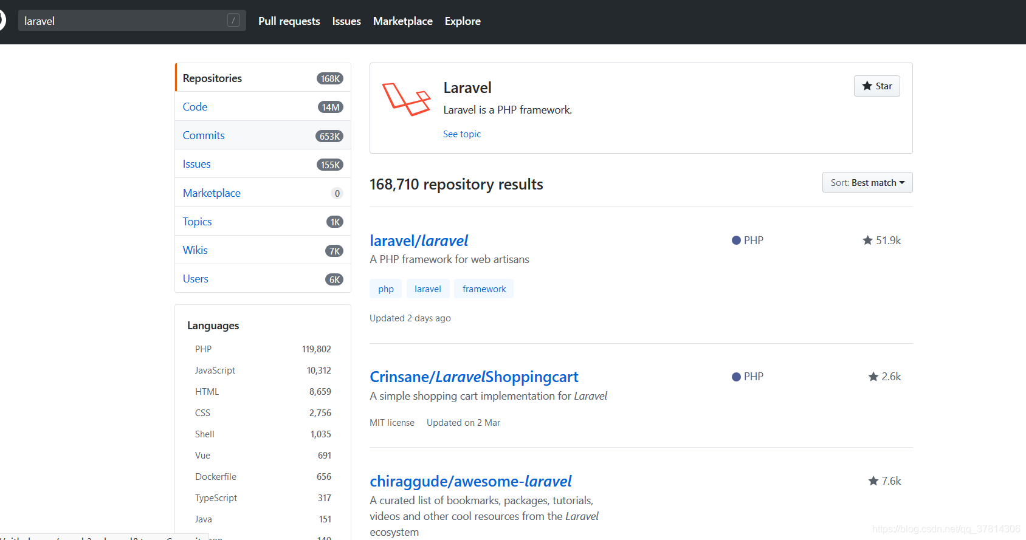Image resolution: width=1026 pixels, height=540 pixels.
Task: Select the Commits results tab
Action: tap(263, 135)
